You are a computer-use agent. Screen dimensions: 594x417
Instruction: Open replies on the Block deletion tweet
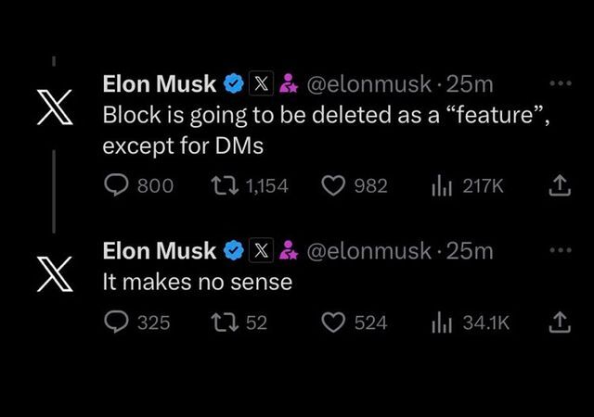pos(138,185)
